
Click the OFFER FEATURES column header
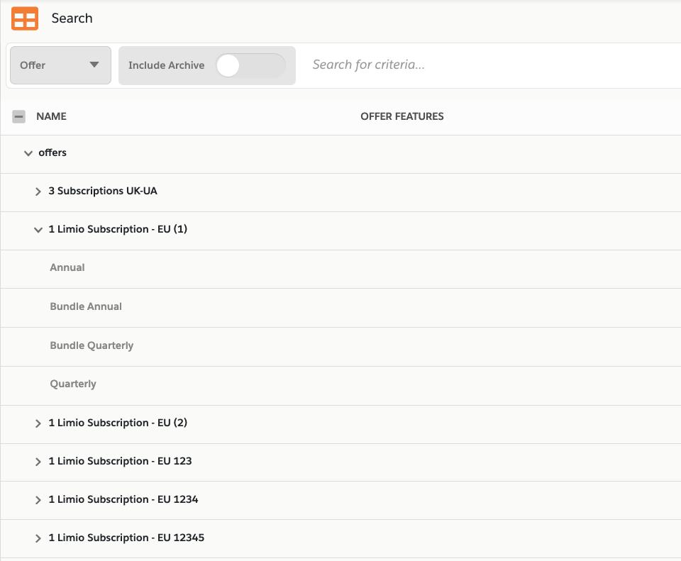402,116
